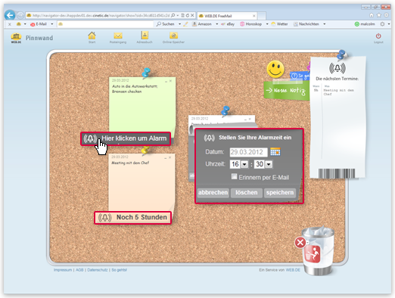
Task: Close the WEB.DE FreeMail tab
Action: pos(254,16)
